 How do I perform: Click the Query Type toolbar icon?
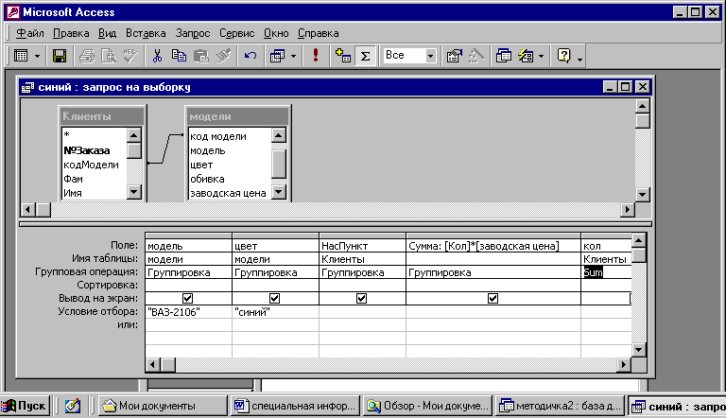coord(277,56)
